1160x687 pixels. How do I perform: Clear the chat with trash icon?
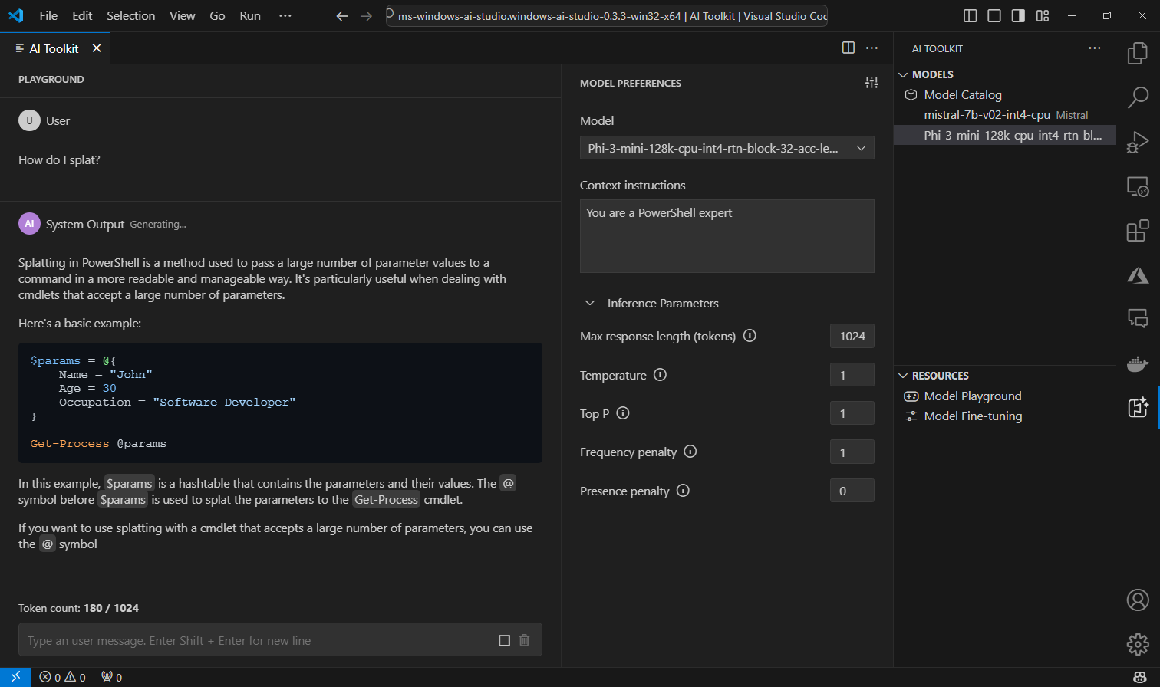click(x=525, y=640)
